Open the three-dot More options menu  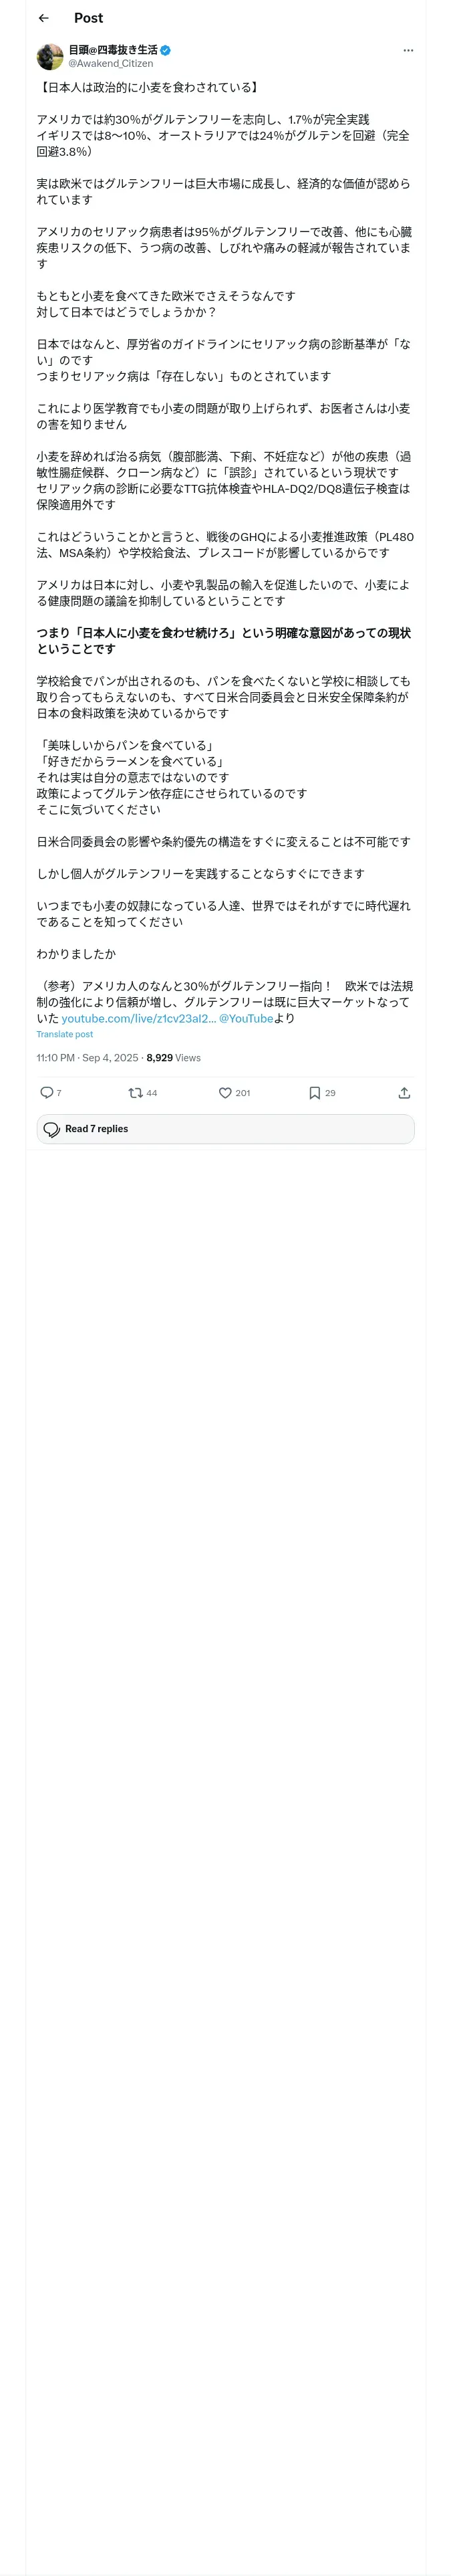(407, 50)
